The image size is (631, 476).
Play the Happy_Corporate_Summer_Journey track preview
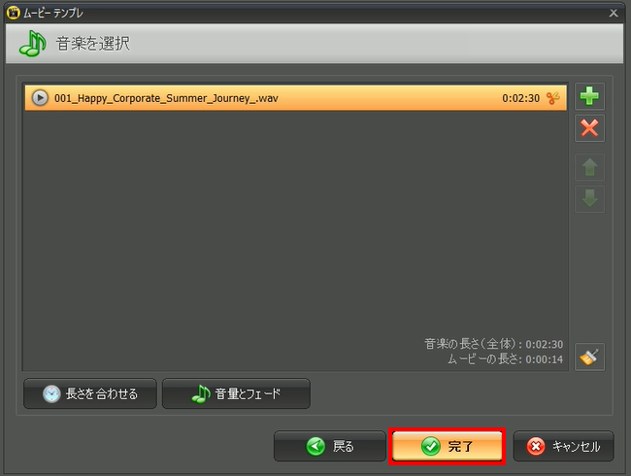click(x=40, y=98)
